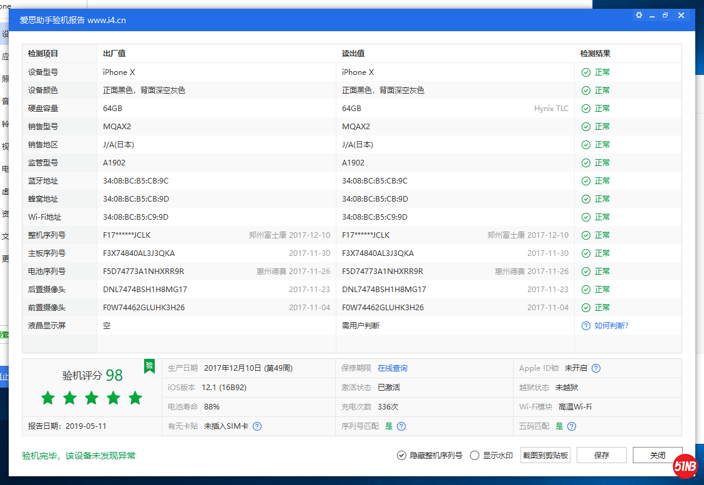
Task: Enable the 显示水印 option
Action: coord(474,456)
